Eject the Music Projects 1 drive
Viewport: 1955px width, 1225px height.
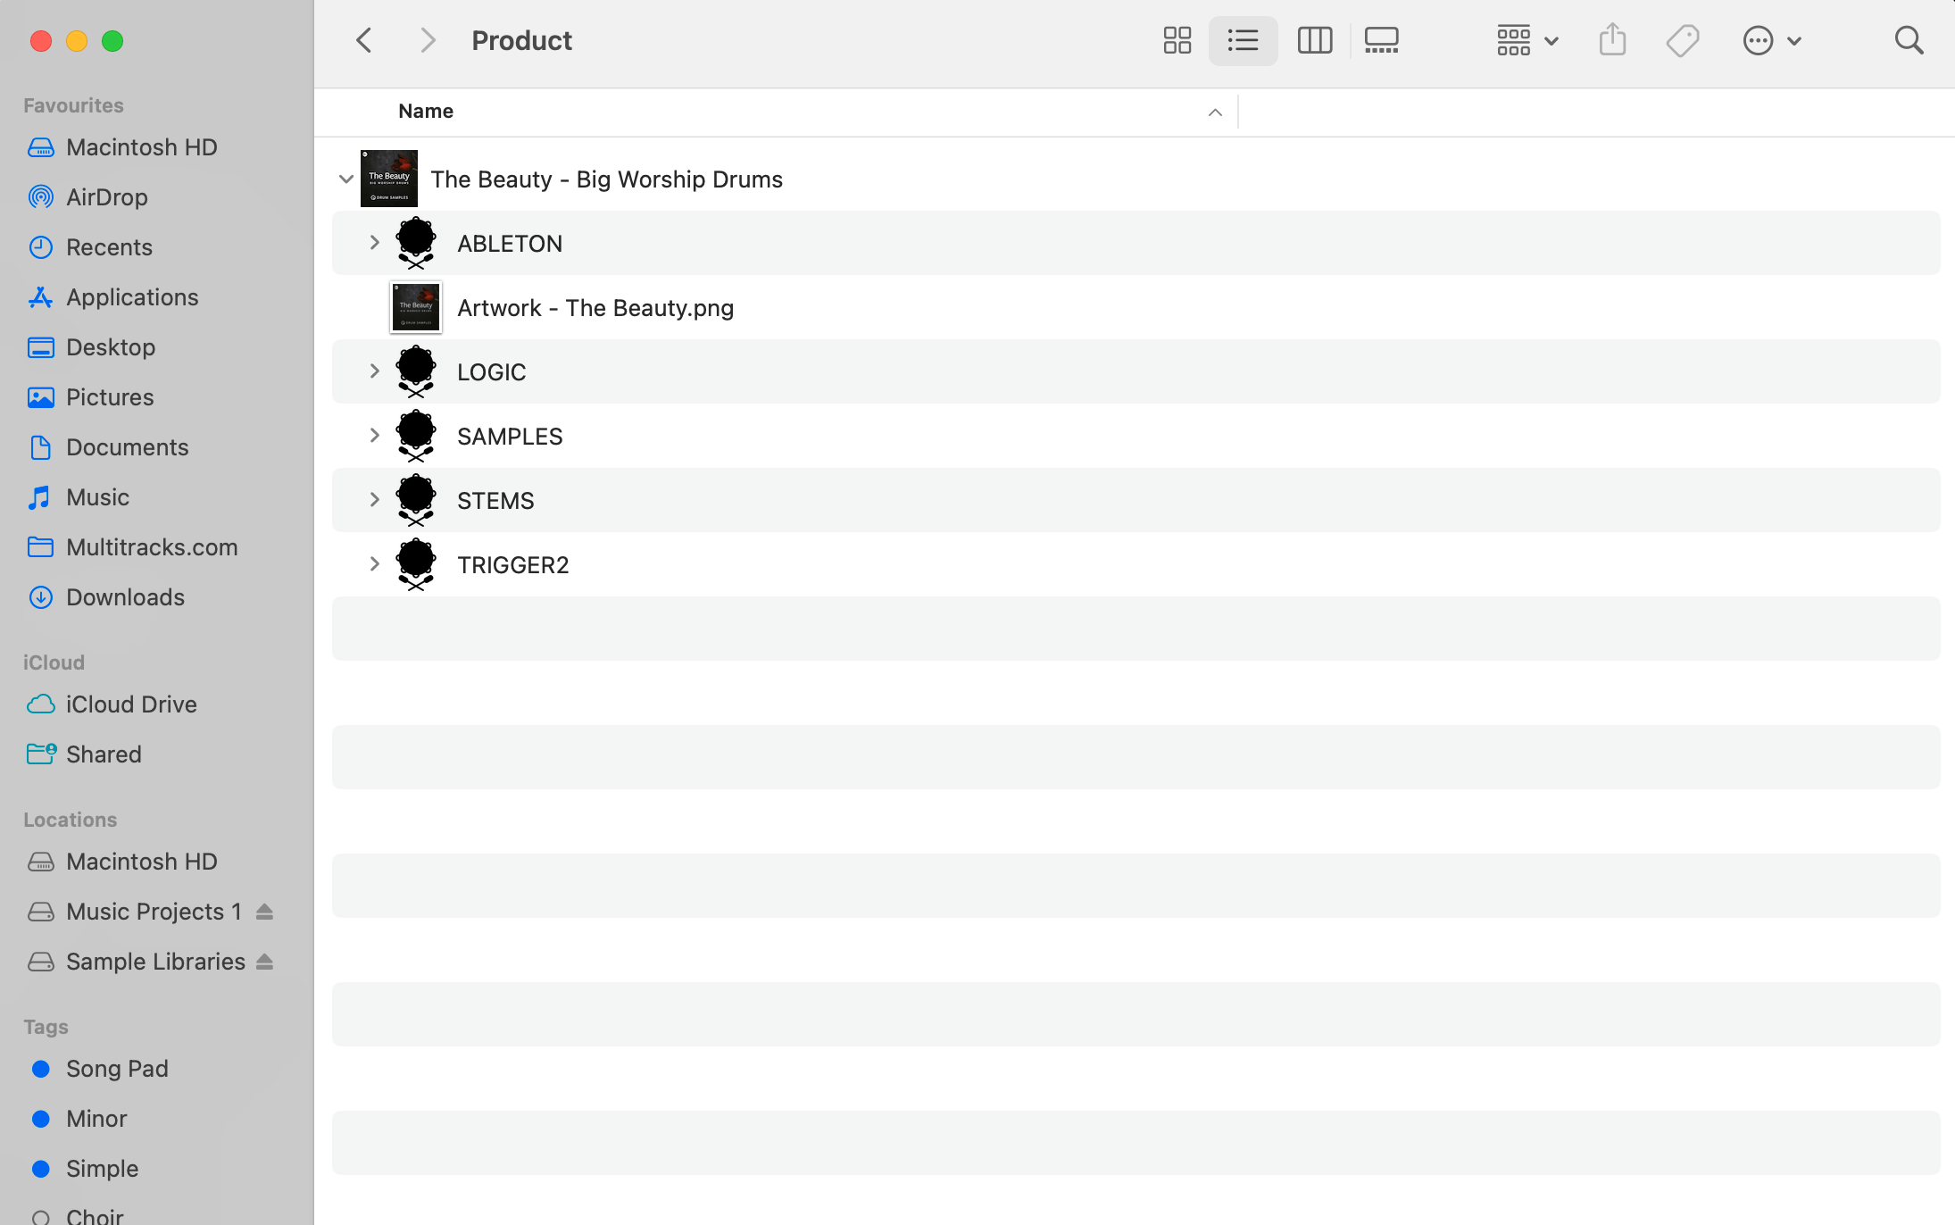(264, 912)
